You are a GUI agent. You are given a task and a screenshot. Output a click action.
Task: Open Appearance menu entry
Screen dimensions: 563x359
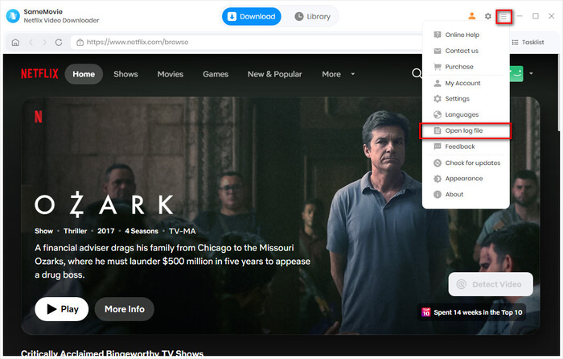tap(466, 179)
